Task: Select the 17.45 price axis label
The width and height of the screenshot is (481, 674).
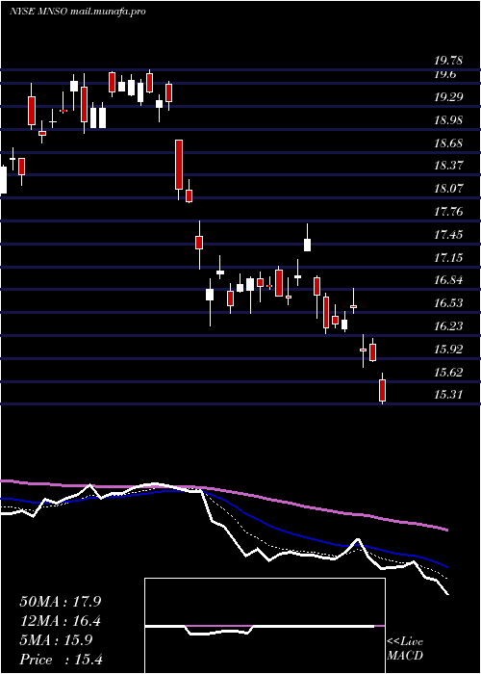Action: pos(449,235)
